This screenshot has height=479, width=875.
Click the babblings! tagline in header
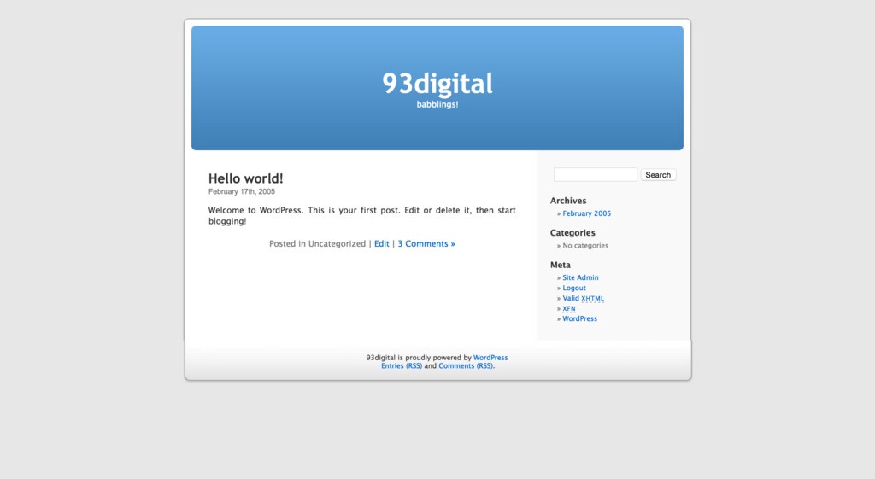pos(437,105)
